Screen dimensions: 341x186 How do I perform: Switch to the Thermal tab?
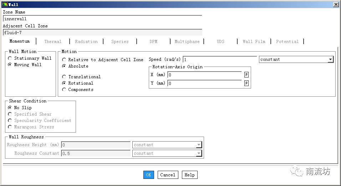(x=53, y=42)
